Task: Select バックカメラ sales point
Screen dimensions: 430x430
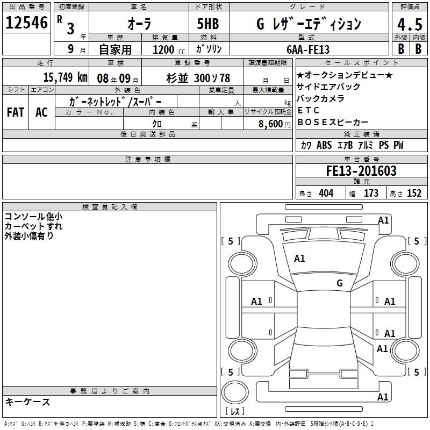Action: pos(320,98)
